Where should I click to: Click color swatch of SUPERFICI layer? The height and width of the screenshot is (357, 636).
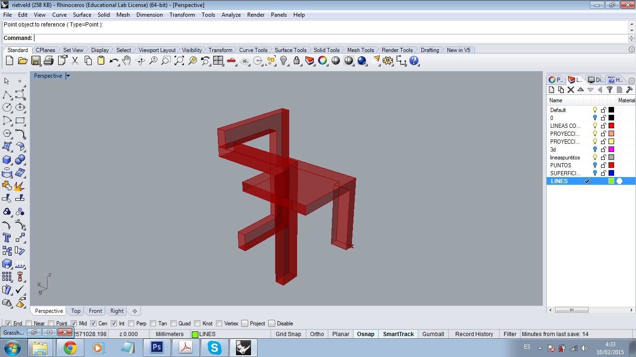pos(611,173)
